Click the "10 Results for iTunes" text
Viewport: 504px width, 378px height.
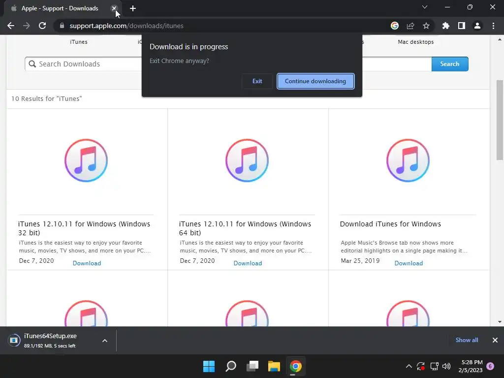tap(47, 98)
